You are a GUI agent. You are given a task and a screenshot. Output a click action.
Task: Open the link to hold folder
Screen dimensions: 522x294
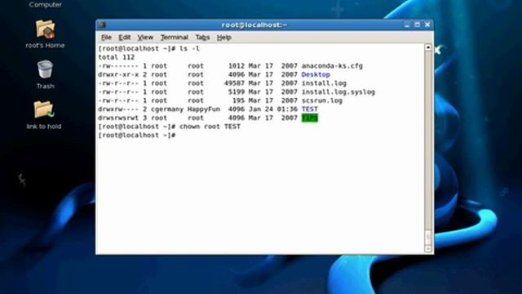(44, 115)
